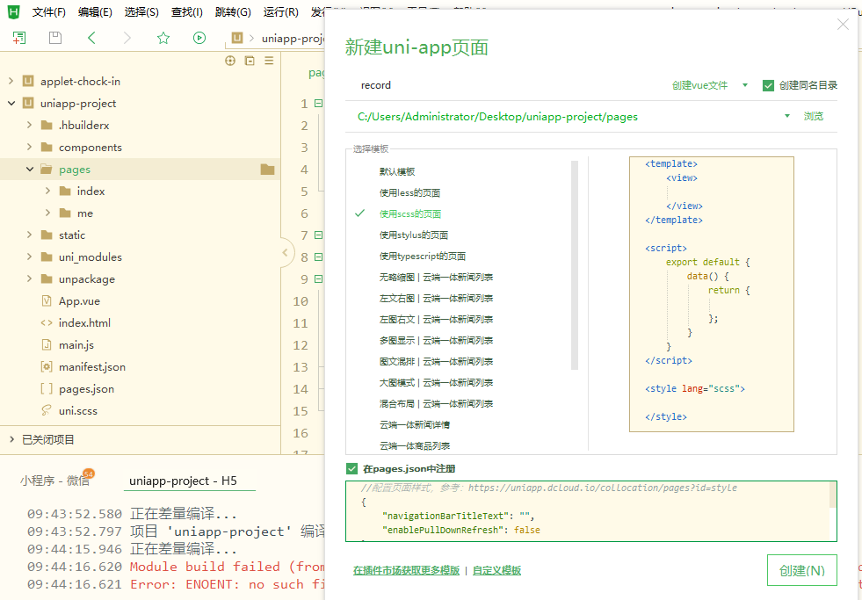Switch to the 小程序 - 微信 console tab
The height and width of the screenshot is (600, 862).
point(55,481)
